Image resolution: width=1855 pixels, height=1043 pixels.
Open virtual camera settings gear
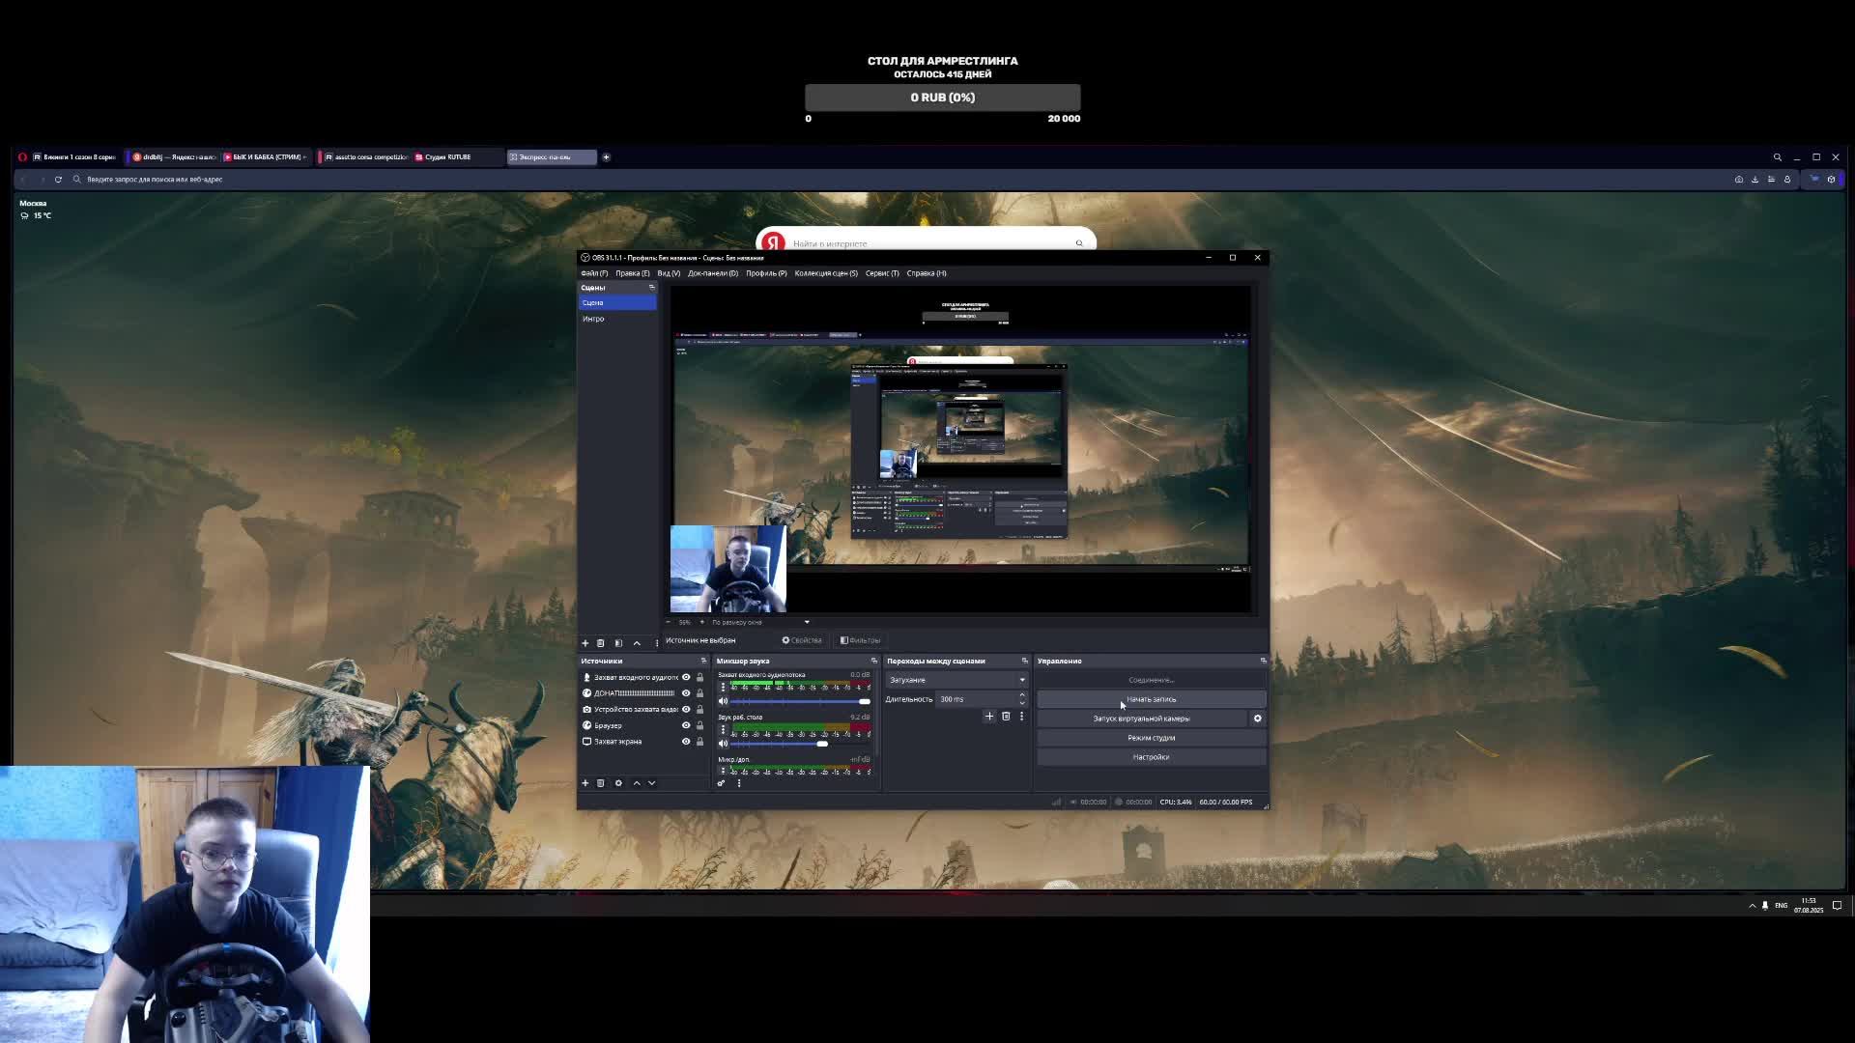(1257, 719)
